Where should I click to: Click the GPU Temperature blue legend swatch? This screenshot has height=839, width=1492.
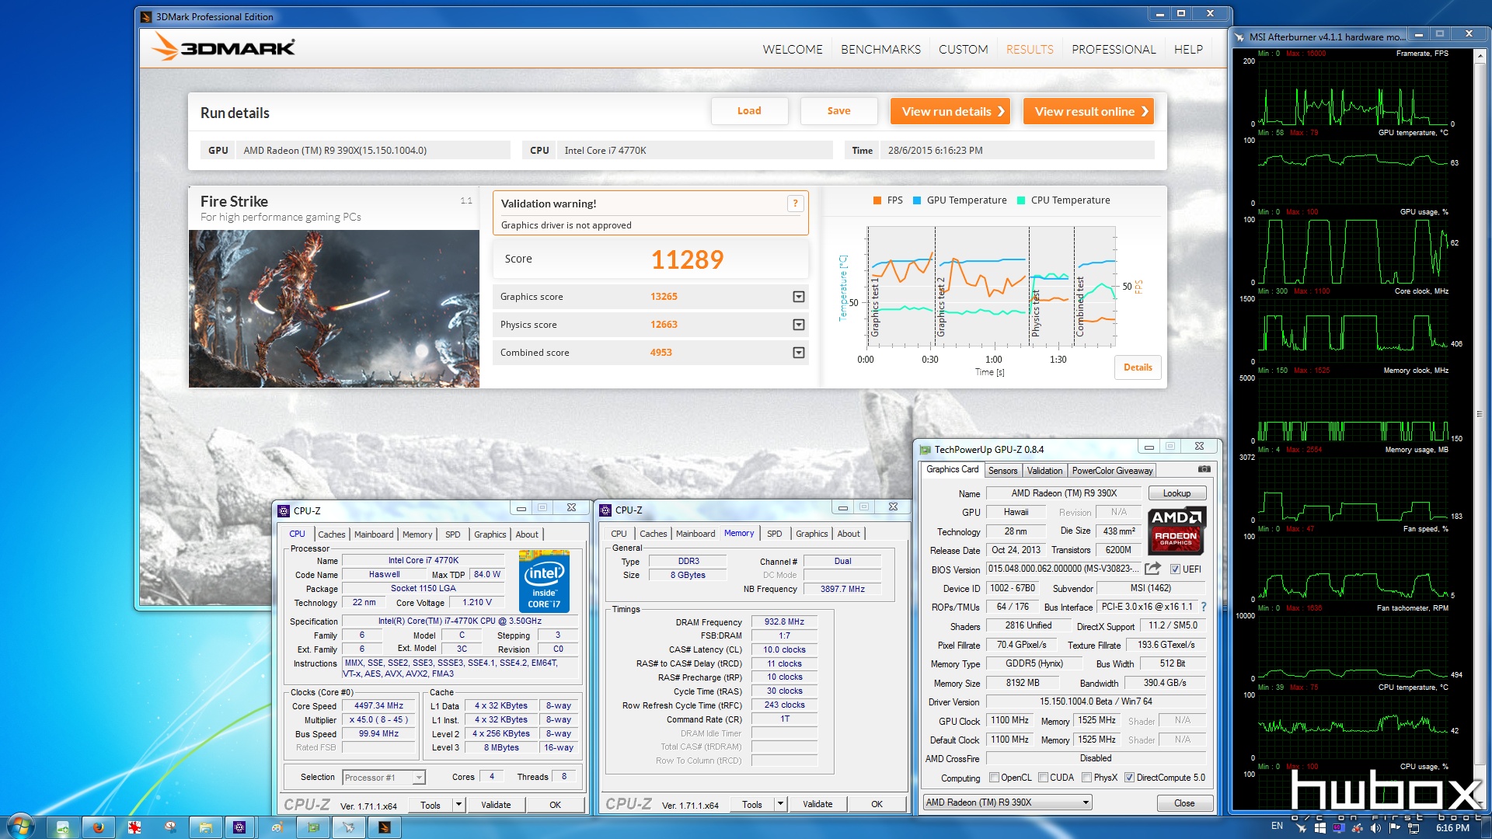point(917,200)
